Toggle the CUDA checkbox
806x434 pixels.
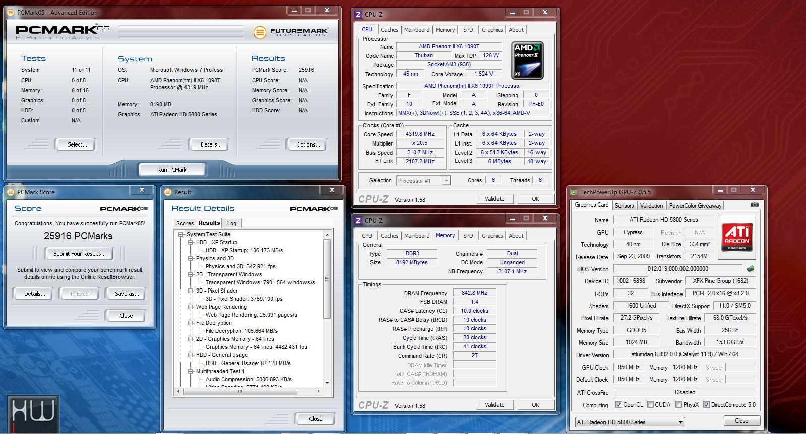650,404
